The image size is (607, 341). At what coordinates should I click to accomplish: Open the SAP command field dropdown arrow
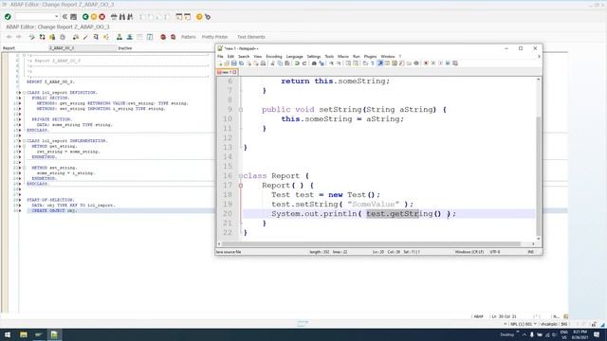click(x=57, y=17)
